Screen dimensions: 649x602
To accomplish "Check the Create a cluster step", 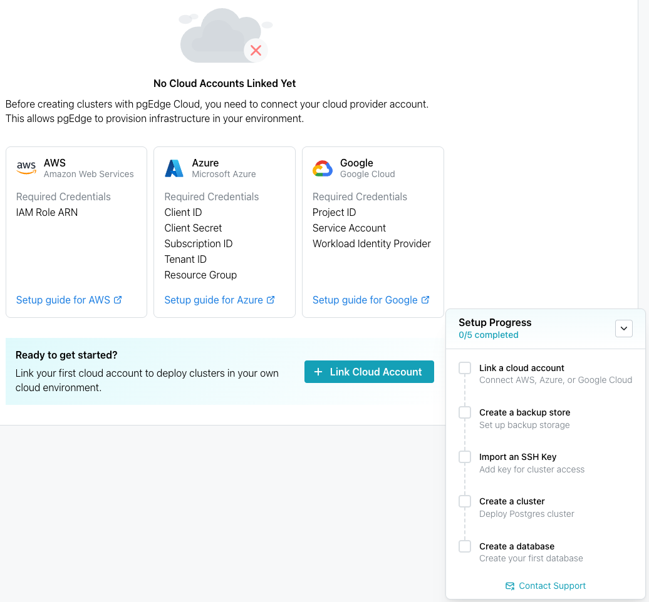I will tap(464, 501).
